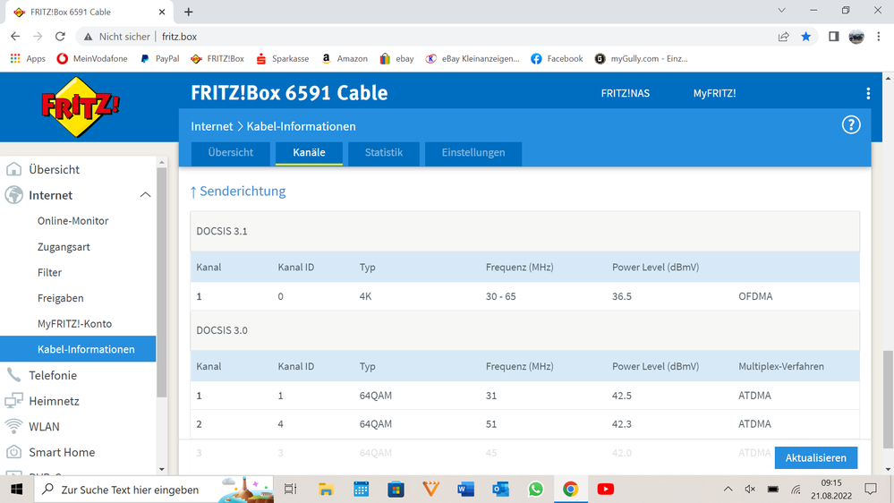Open a new browser tab with plus
Image resolution: width=894 pixels, height=503 pixels.
189,12
